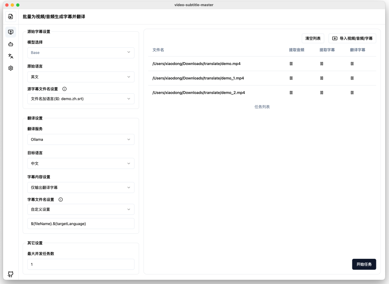Open the 翻译服务 dropdown showing Ollama
This screenshot has height=284, width=389.
81,140
